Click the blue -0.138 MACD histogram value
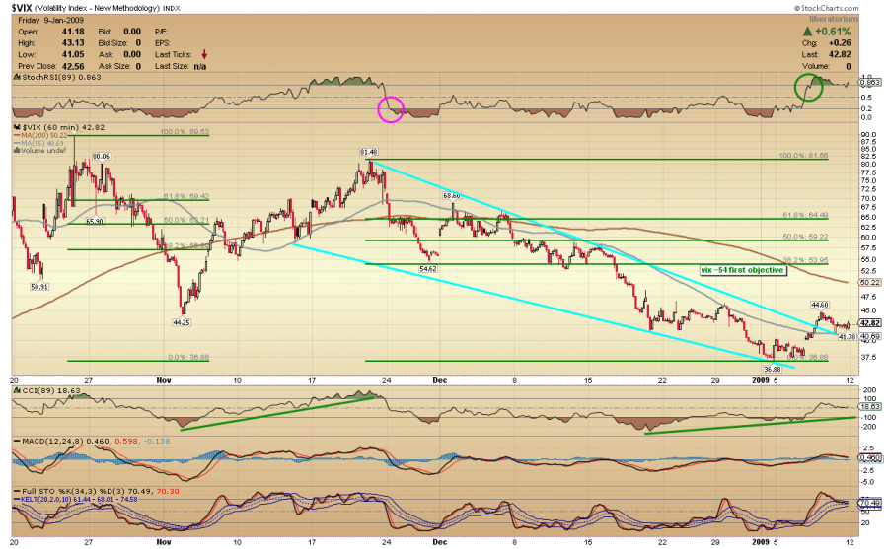 tap(156, 441)
